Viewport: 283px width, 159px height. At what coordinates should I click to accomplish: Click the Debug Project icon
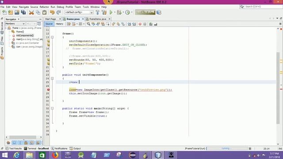pos(119,12)
